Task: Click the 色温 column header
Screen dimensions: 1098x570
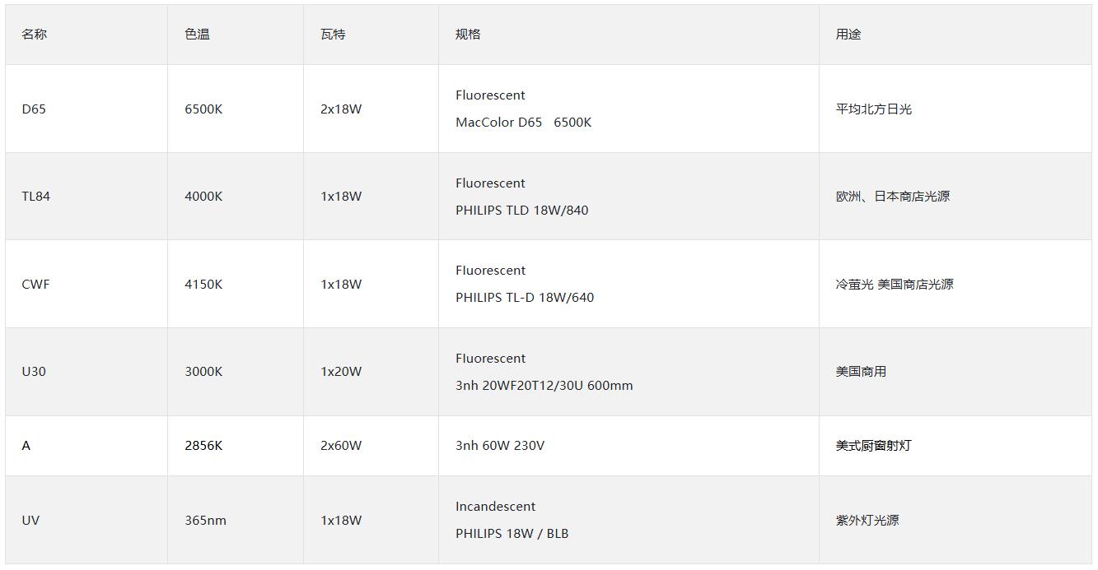Action: (x=198, y=35)
